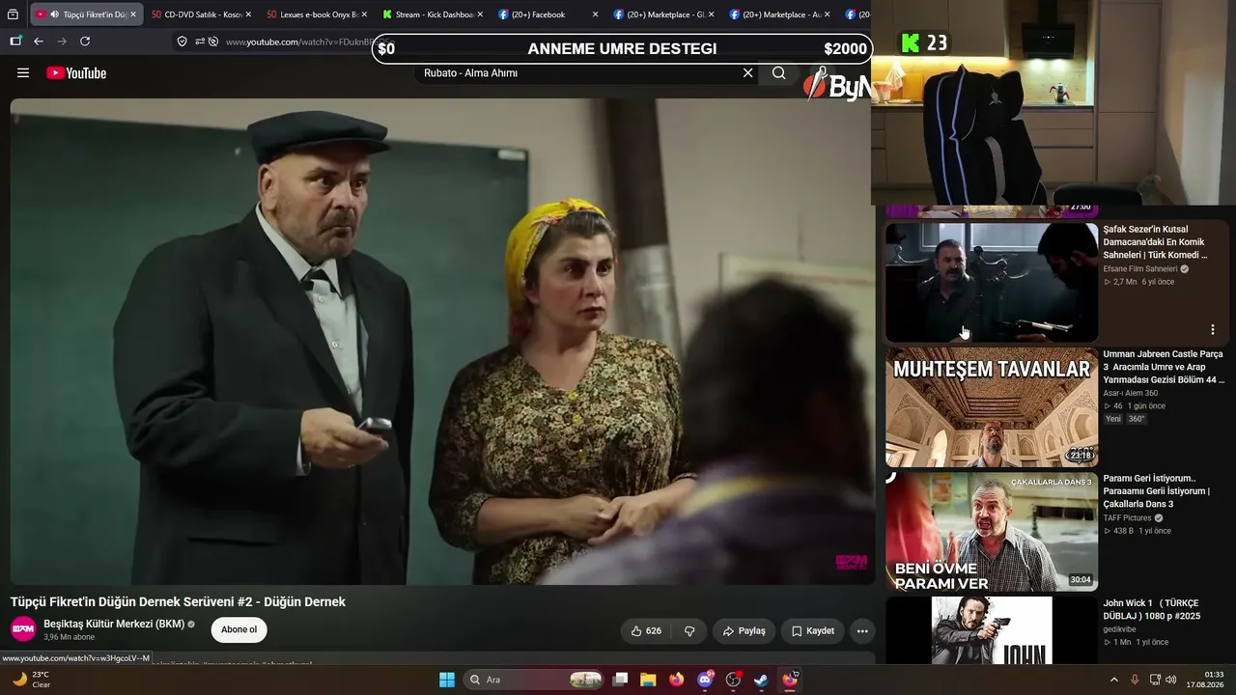Open the network tray icon
This screenshot has width=1236, height=695.
coord(1155,680)
